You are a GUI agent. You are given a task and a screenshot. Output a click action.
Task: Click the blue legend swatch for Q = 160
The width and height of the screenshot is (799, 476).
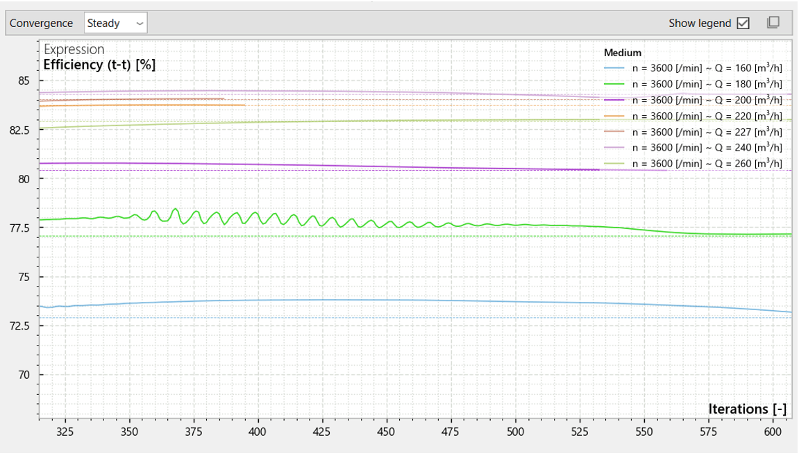[614, 68]
